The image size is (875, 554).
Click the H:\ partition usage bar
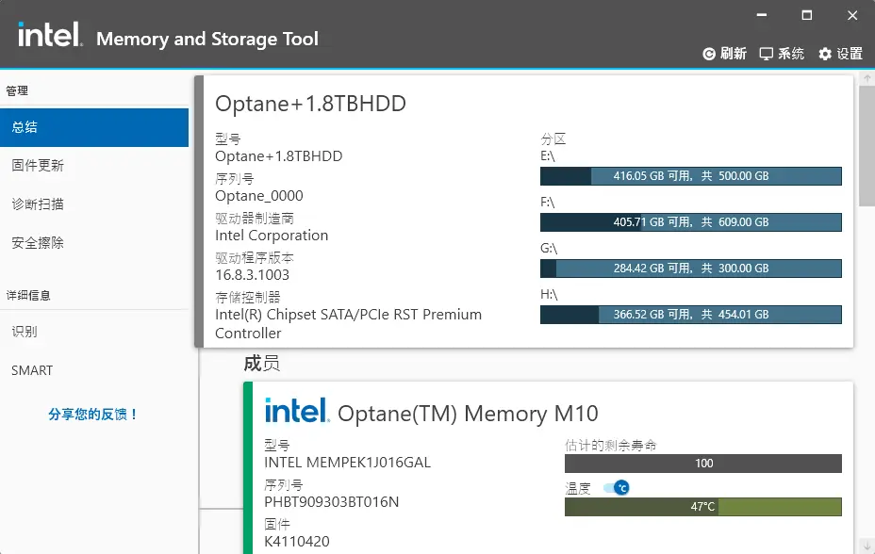[x=690, y=315]
